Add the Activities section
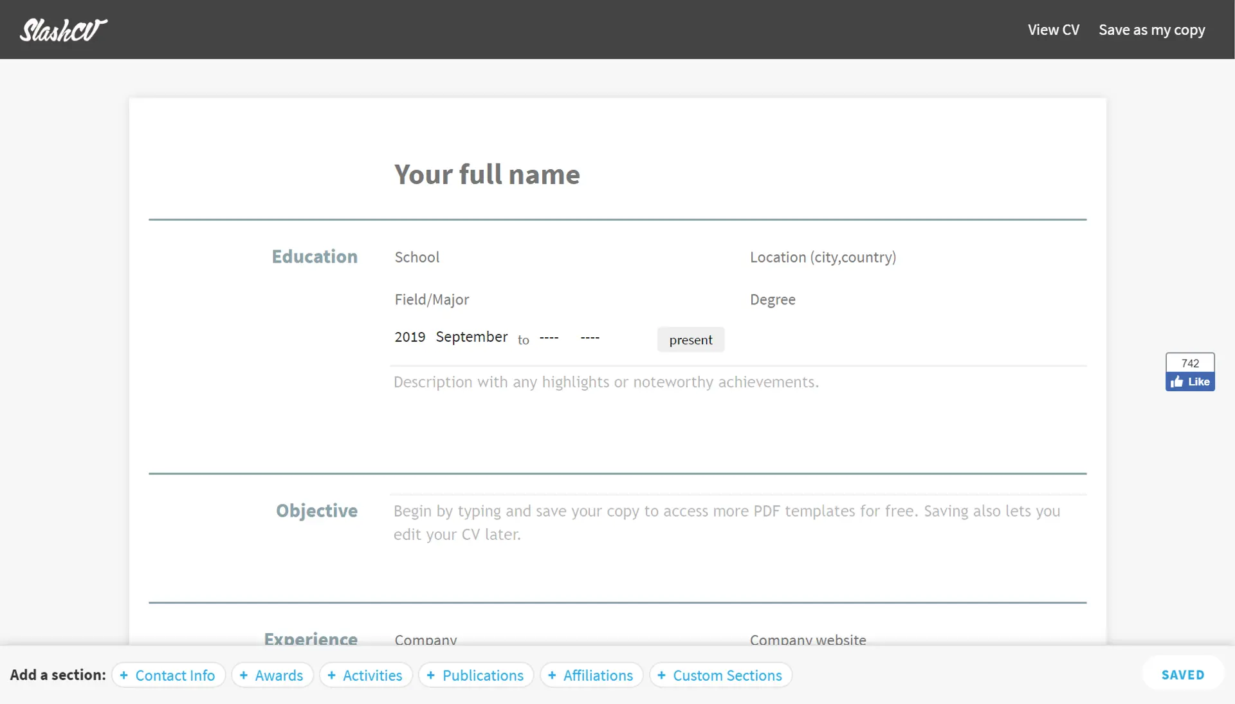The image size is (1235, 704). (x=365, y=675)
